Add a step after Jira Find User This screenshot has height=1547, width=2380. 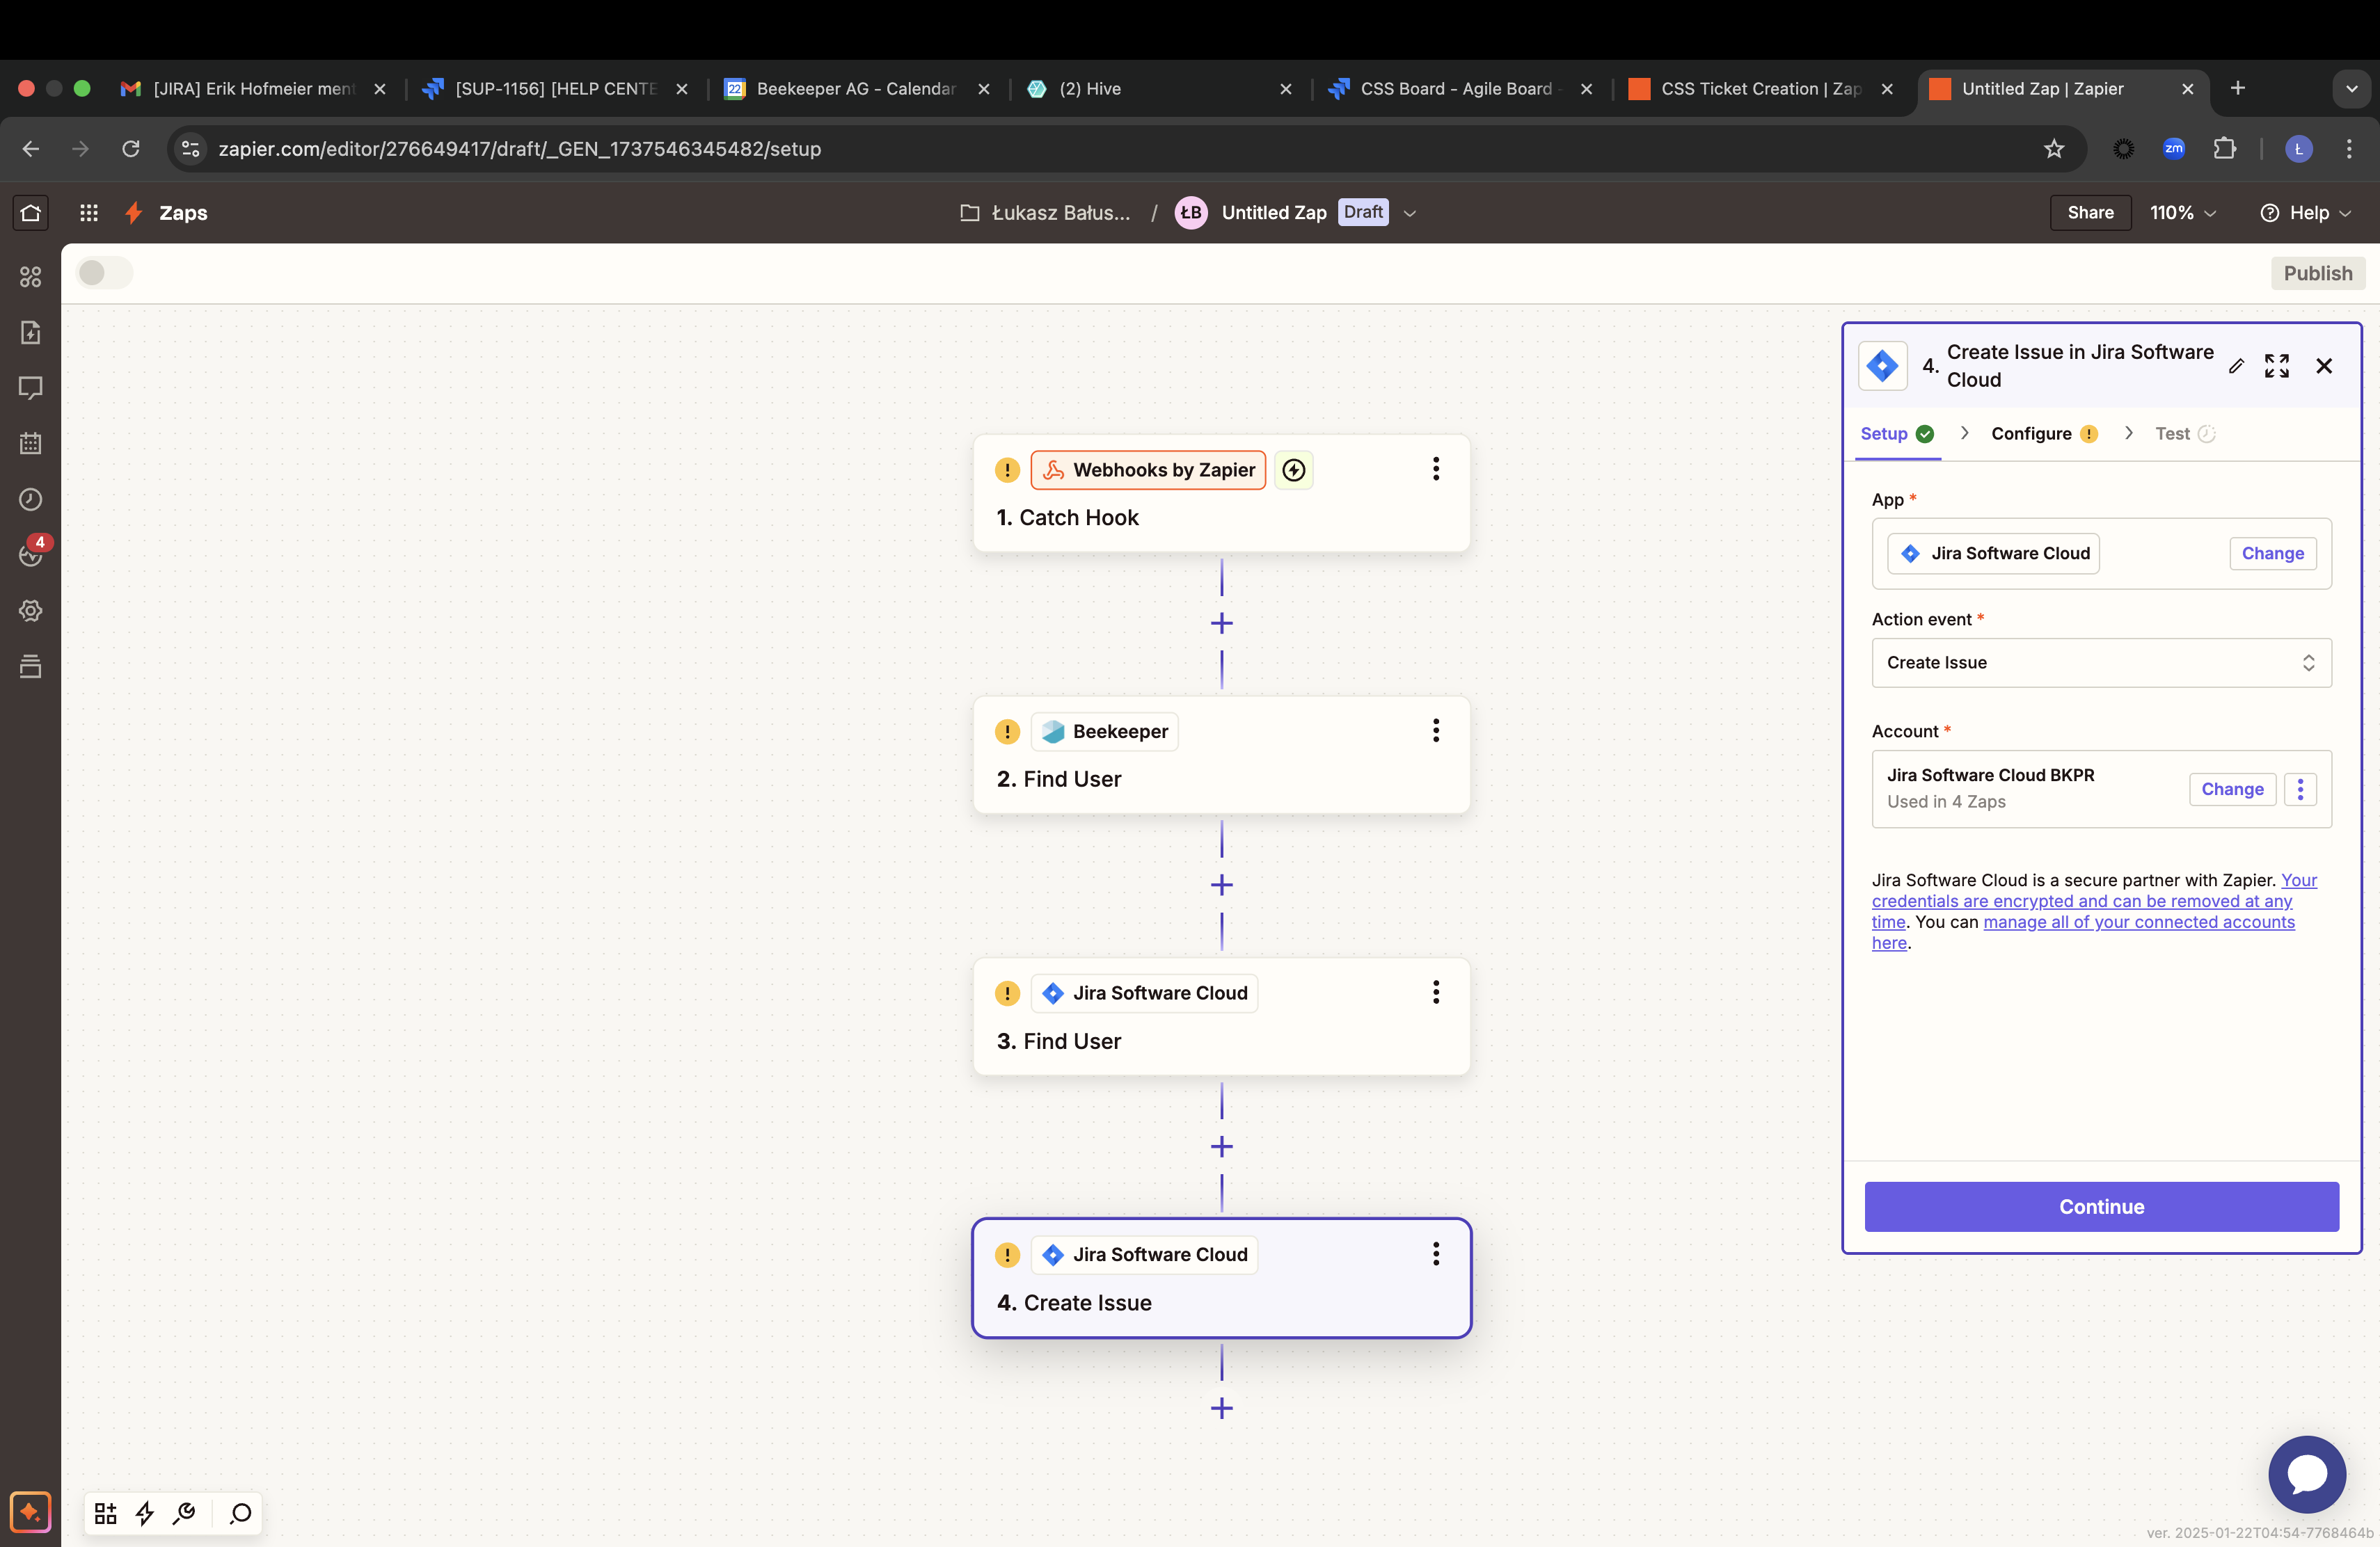(1222, 1147)
